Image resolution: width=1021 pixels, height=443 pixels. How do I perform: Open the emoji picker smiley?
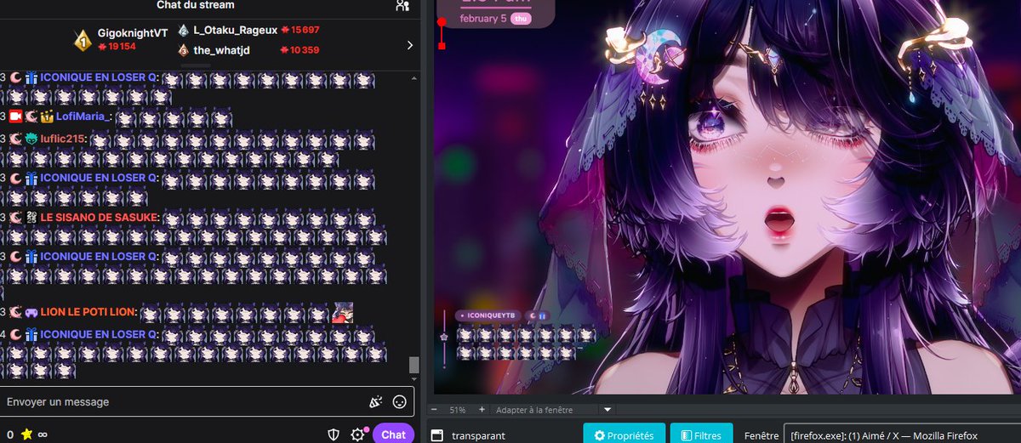point(399,401)
